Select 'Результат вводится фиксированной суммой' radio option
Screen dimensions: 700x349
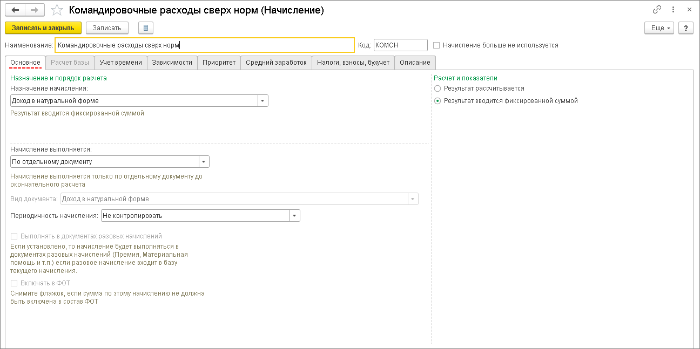[437, 101]
